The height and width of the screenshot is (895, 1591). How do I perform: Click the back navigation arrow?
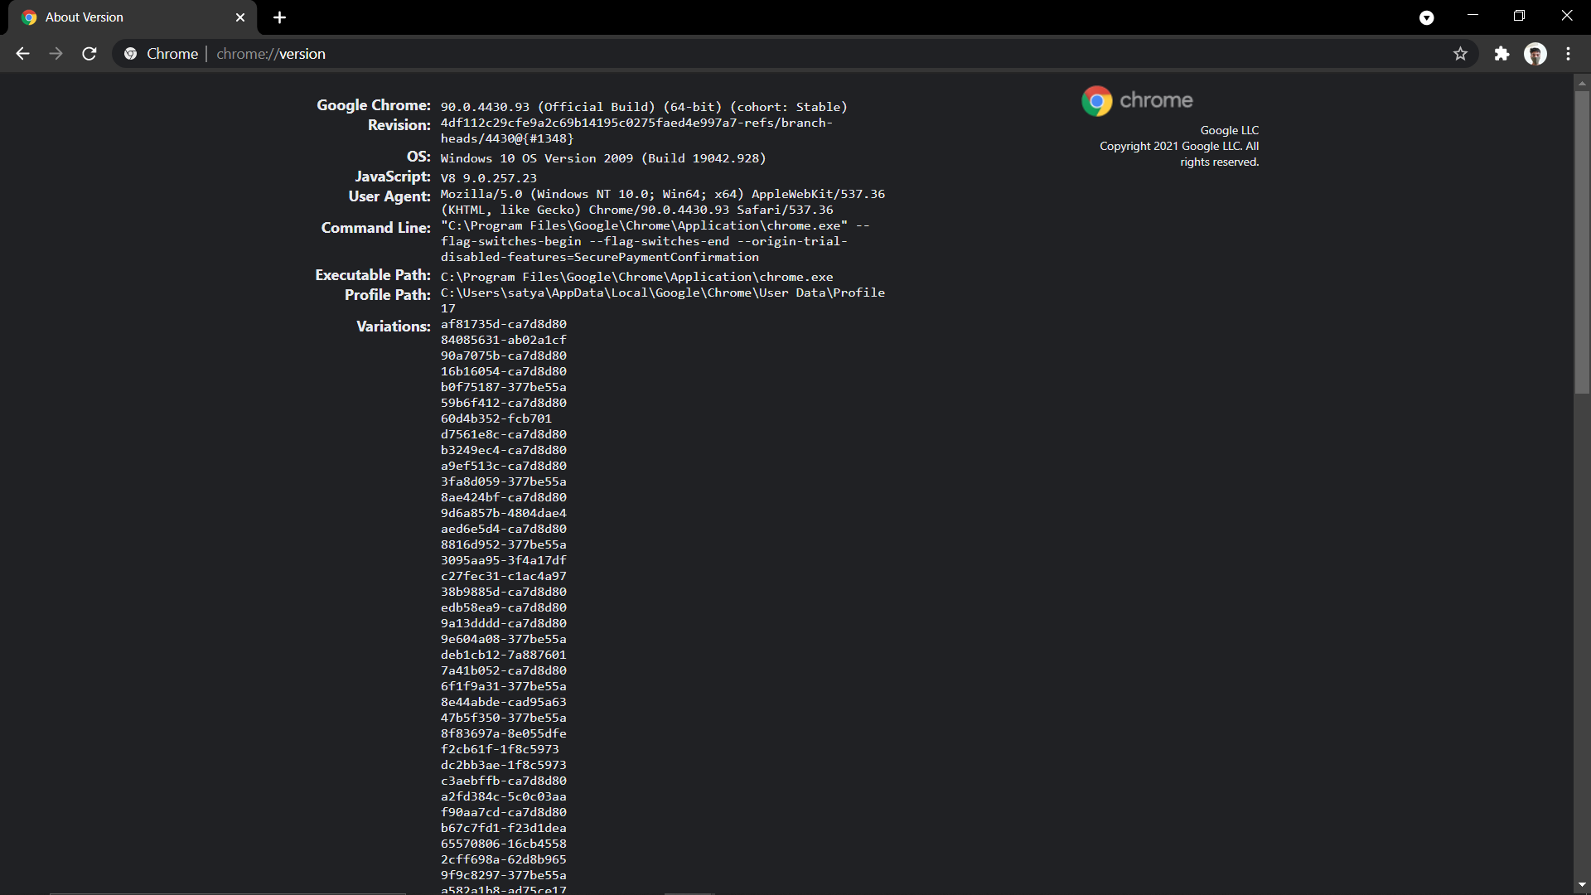[x=22, y=54]
